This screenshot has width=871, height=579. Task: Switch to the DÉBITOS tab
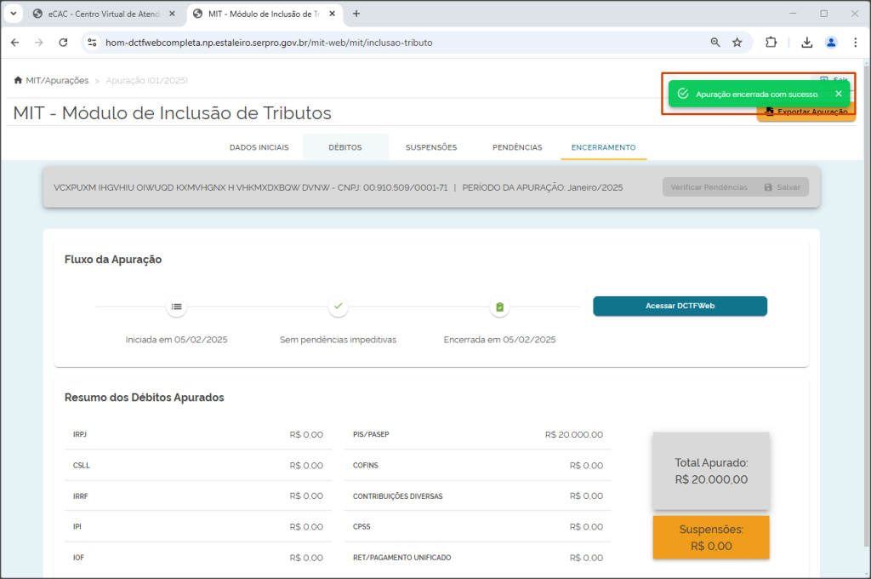tap(345, 147)
